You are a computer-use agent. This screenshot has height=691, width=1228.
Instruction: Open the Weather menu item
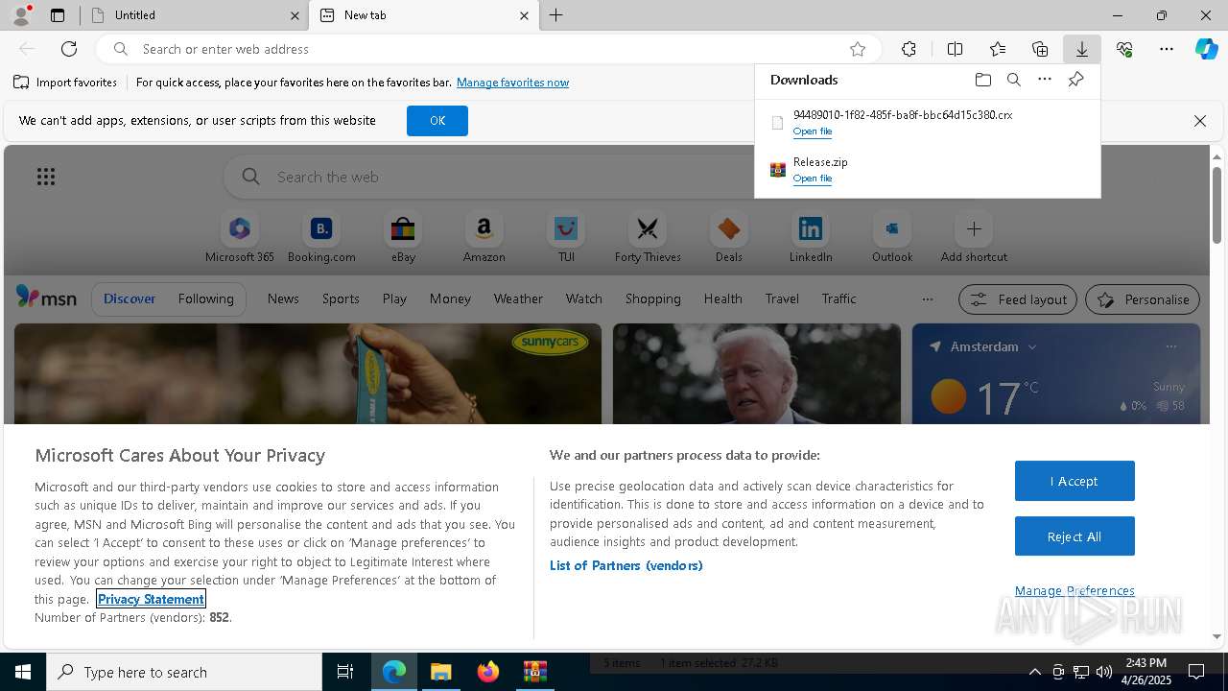point(518,298)
